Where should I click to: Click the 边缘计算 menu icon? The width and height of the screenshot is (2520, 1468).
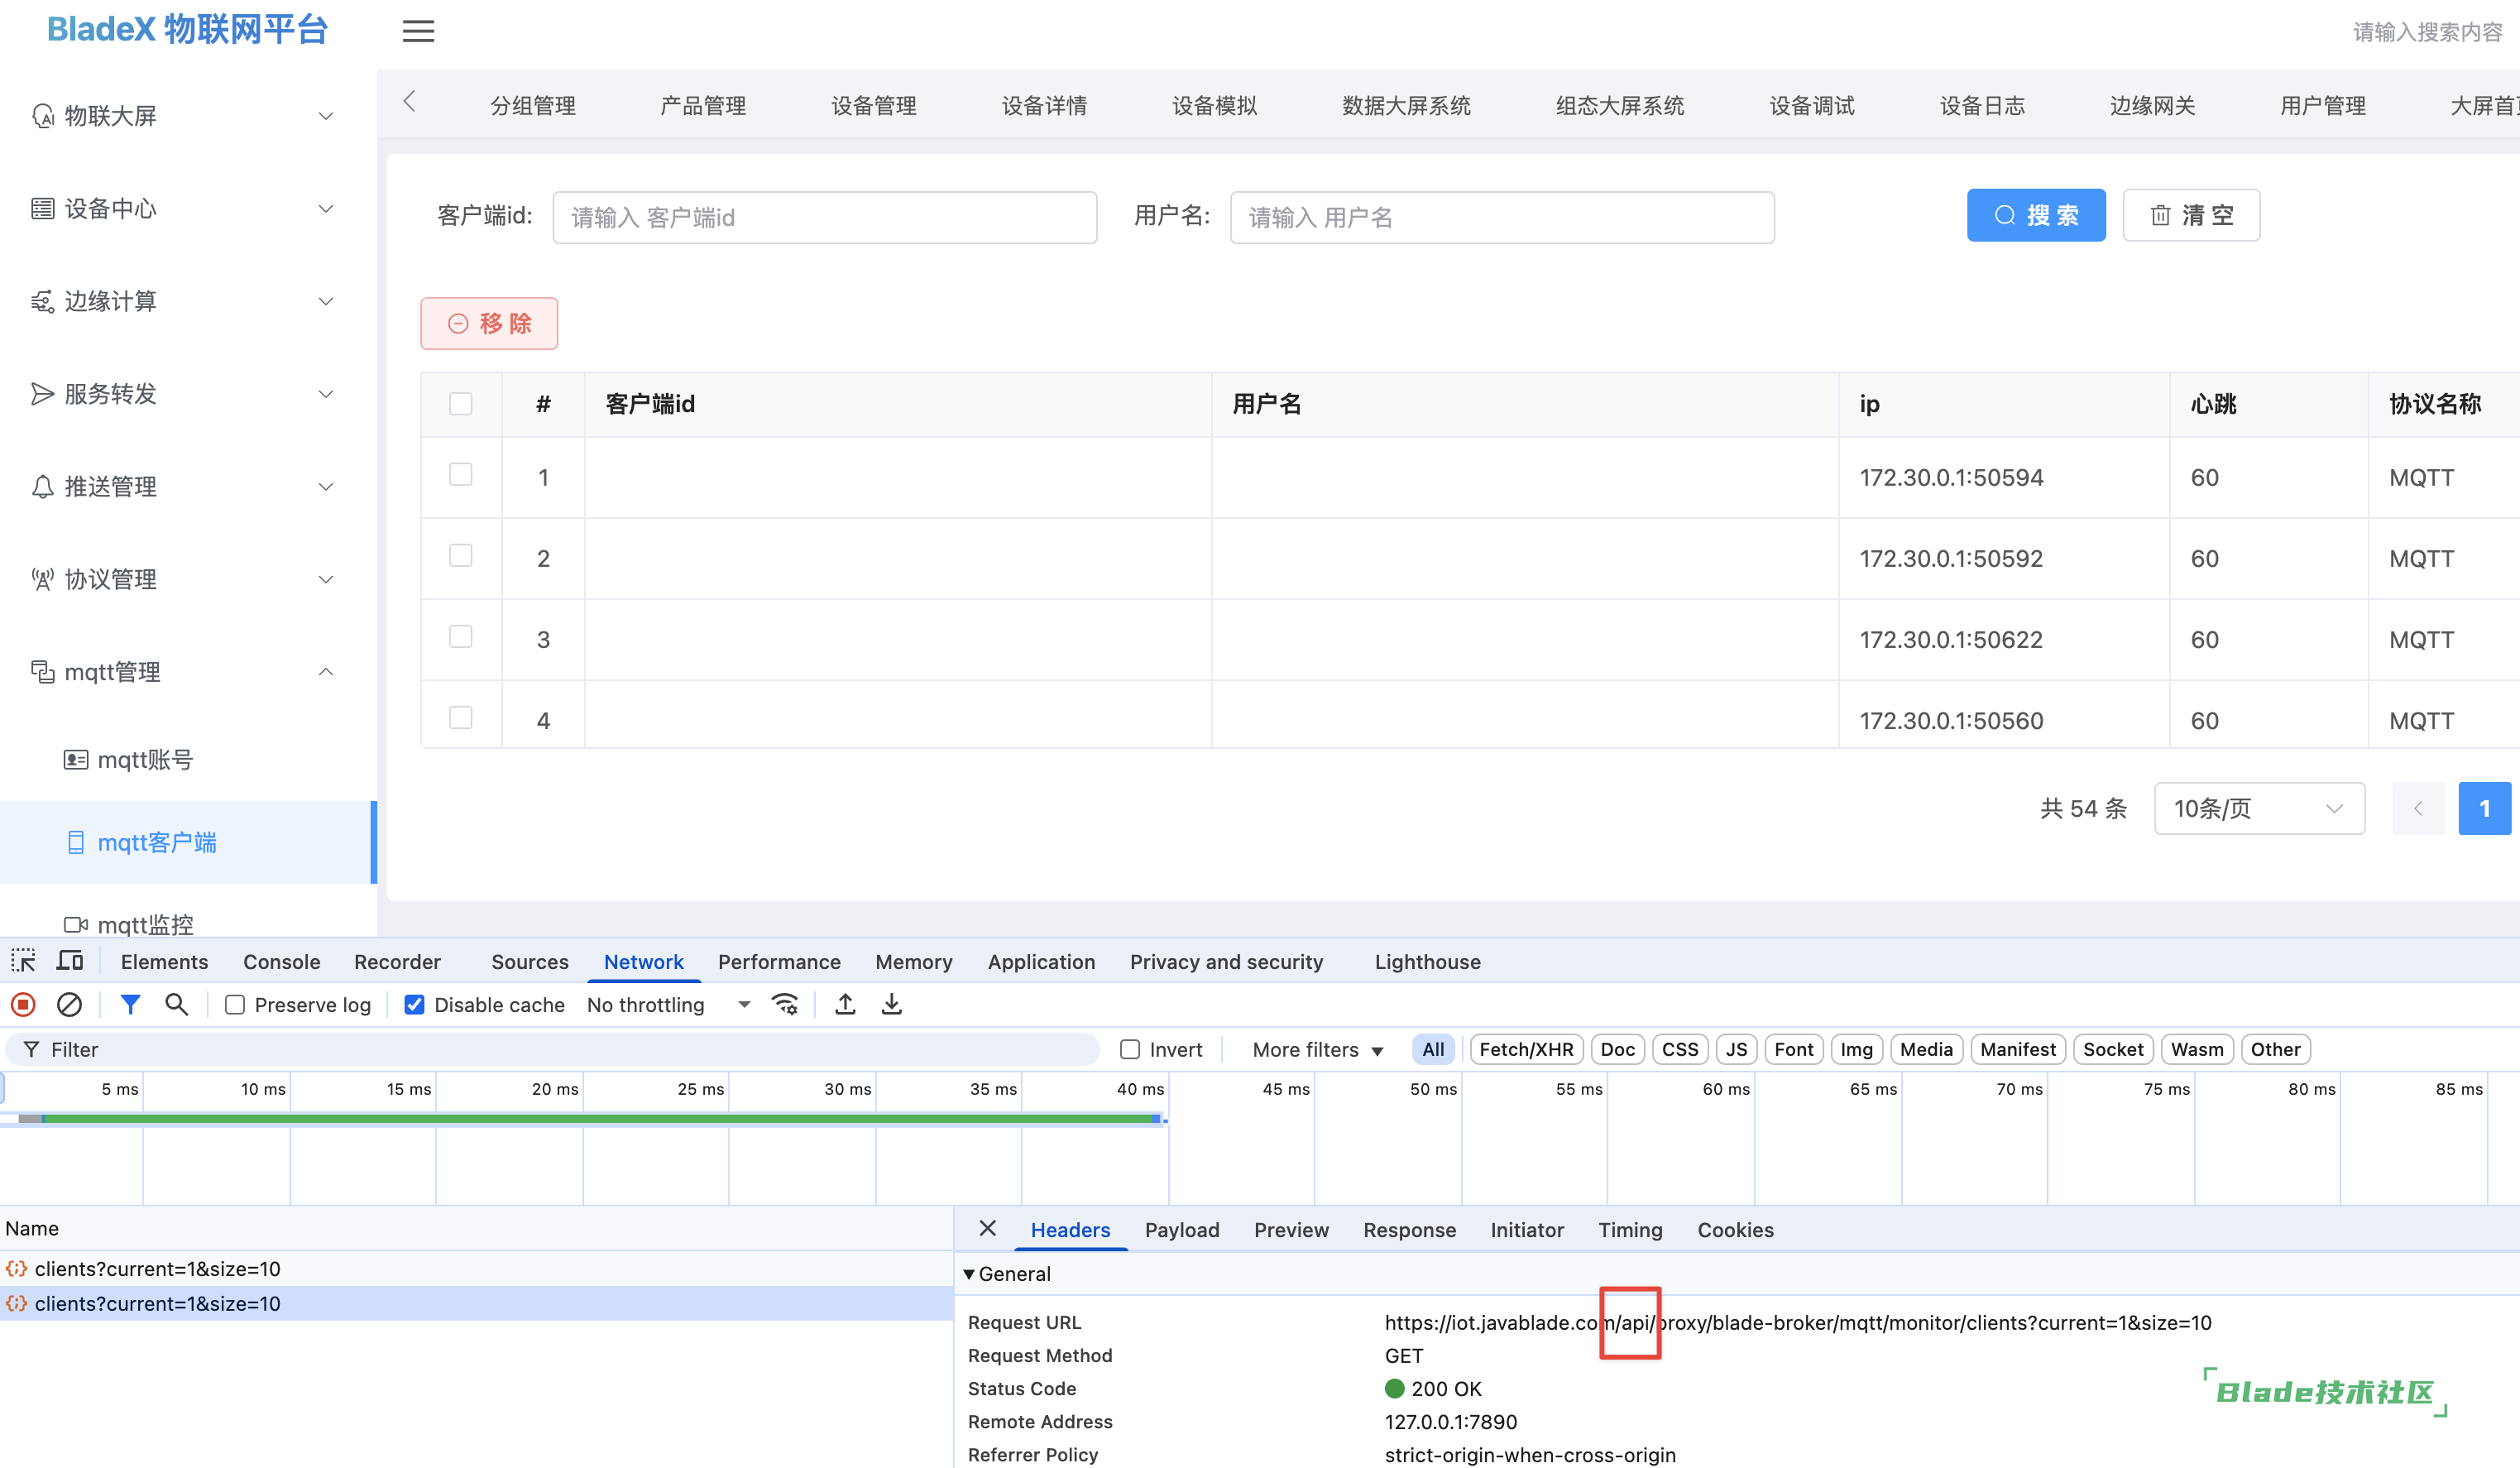coord(42,301)
